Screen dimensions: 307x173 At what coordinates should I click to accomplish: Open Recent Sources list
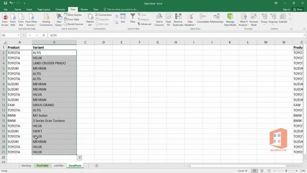point(73,24)
